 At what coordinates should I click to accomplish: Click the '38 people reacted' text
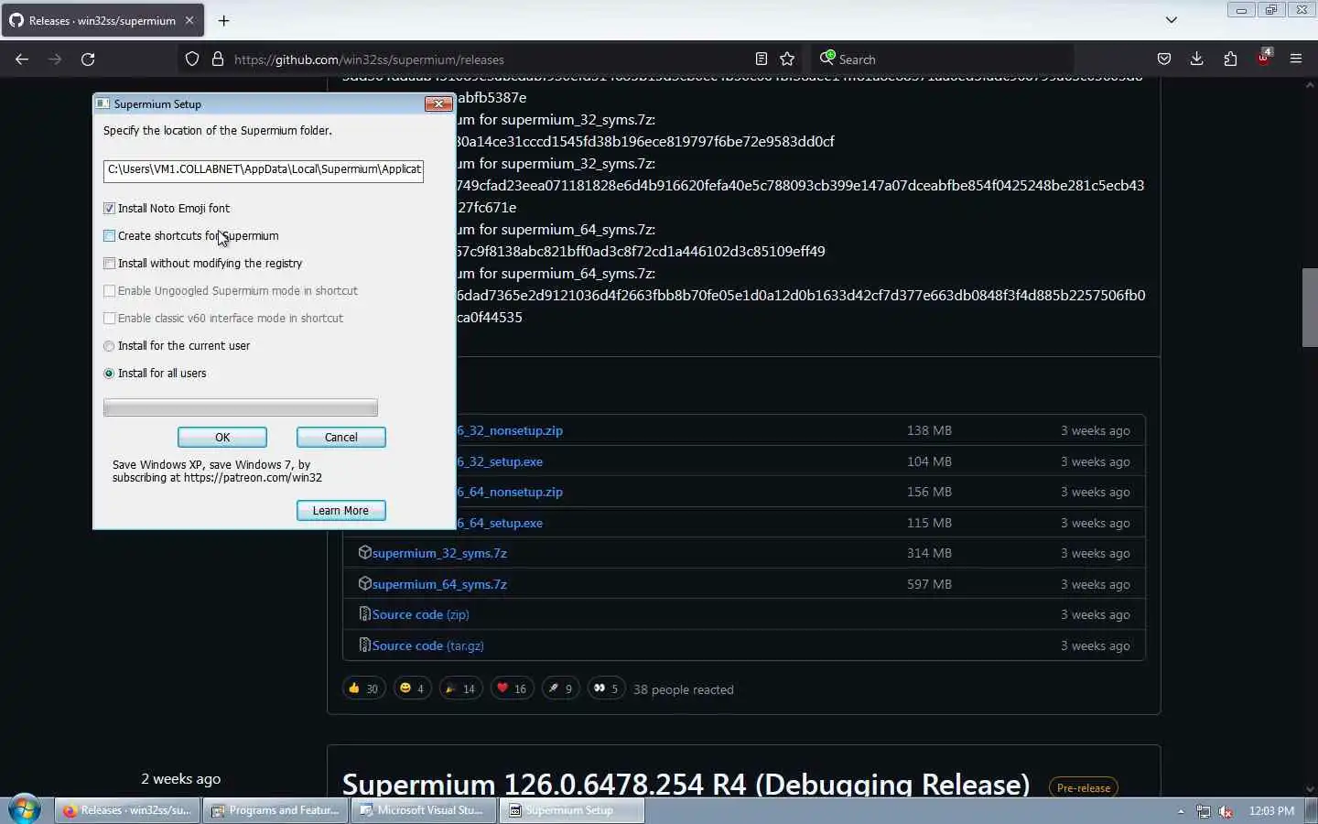[684, 689]
